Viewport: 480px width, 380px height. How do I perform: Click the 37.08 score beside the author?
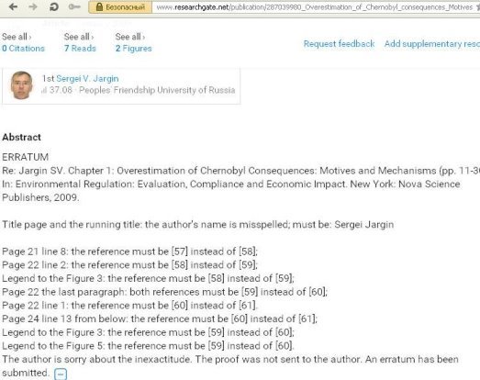(x=61, y=90)
